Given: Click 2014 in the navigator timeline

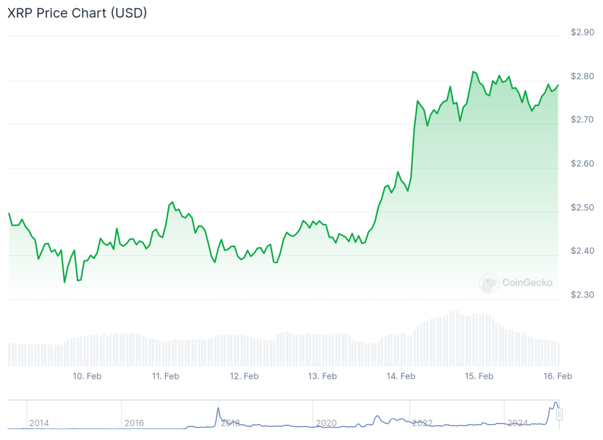Looking at the screenshot, I should click(39, 423).
